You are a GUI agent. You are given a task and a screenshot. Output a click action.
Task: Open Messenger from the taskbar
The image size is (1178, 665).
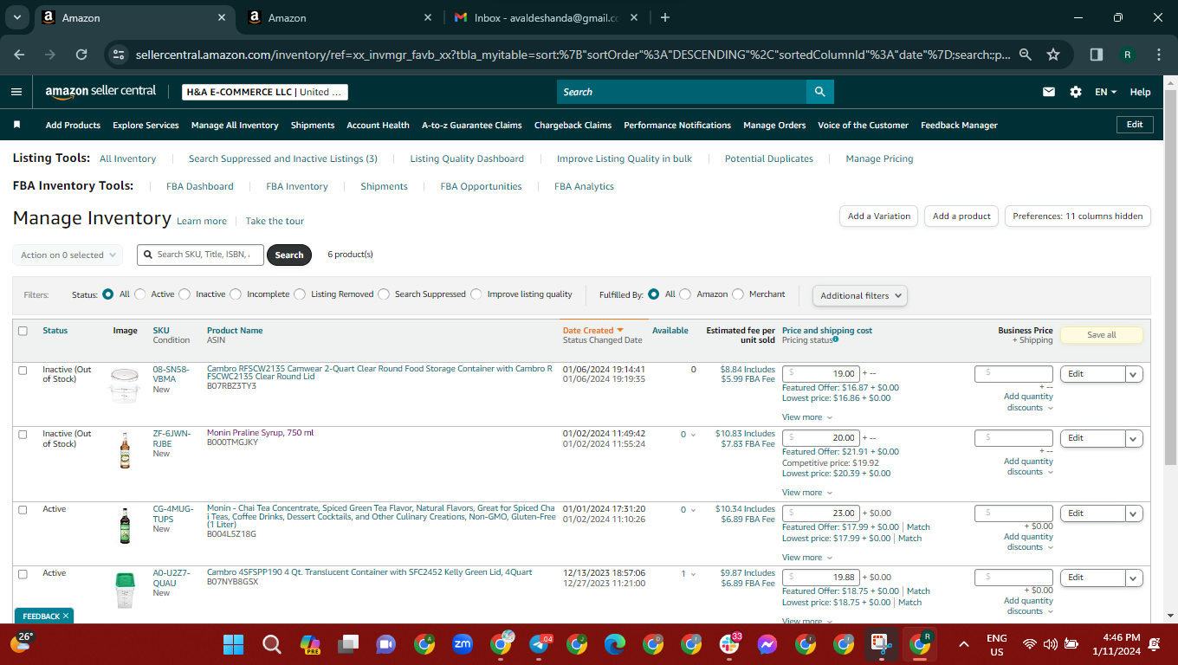coord(767,644)
